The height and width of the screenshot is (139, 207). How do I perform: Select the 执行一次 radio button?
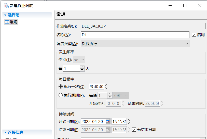[60, 87]
